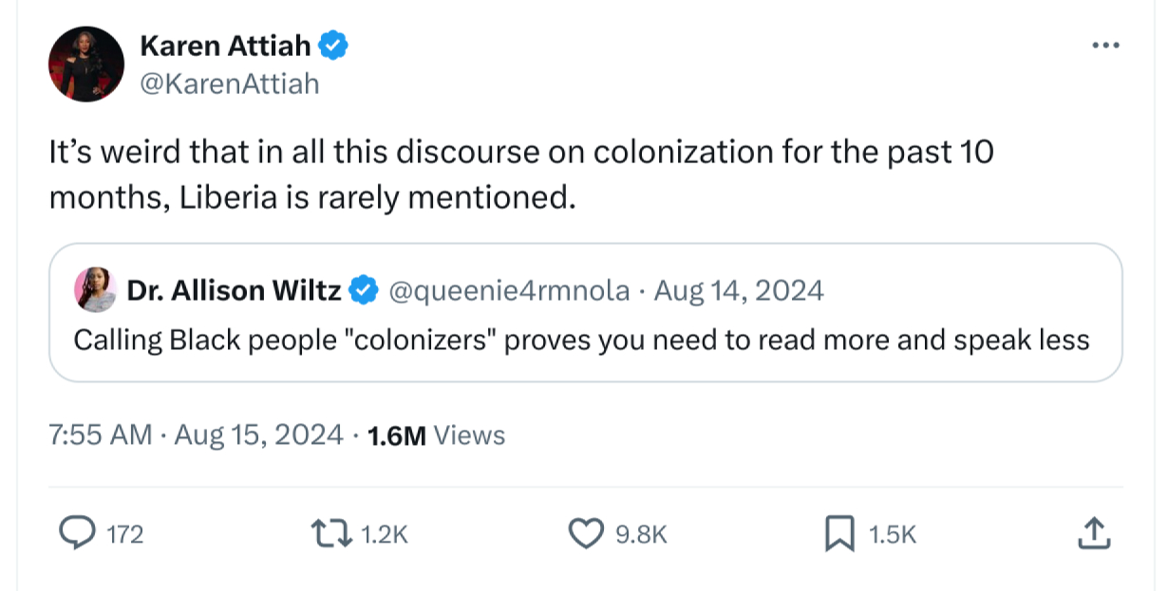
Task: Open Karen Attiah's profile picture
Action: click(86, 64)
